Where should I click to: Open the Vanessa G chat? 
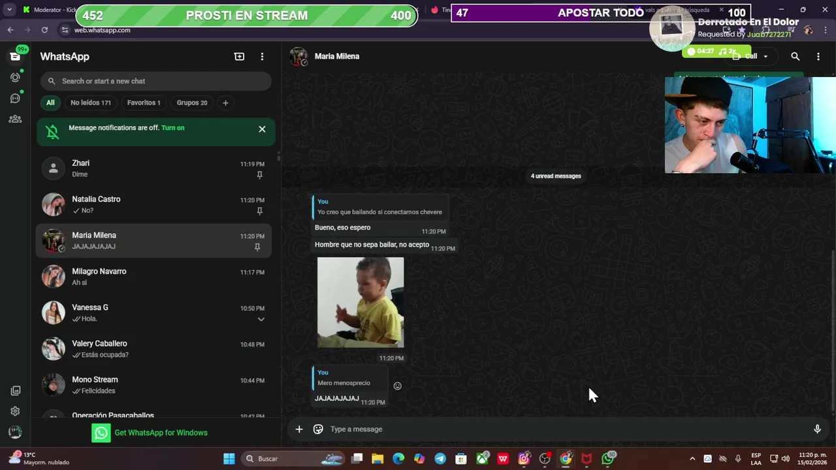click(154, 313)
